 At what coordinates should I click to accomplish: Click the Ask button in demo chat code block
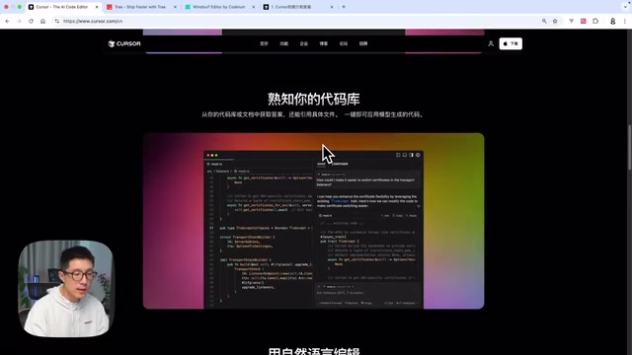(x=385, y=216)
